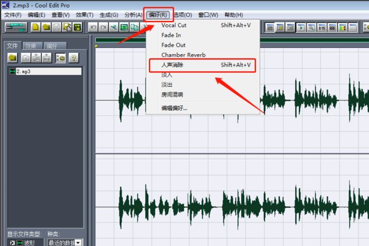Click the help question mark panel icon

[73, 57]
